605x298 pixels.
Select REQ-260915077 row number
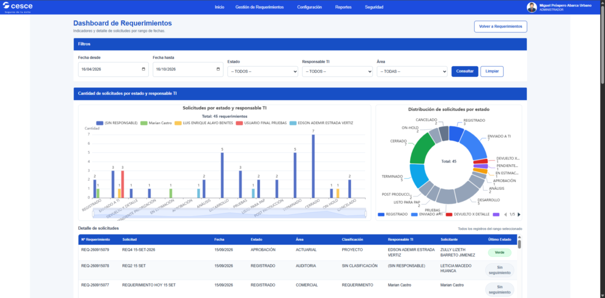(95, 285)
